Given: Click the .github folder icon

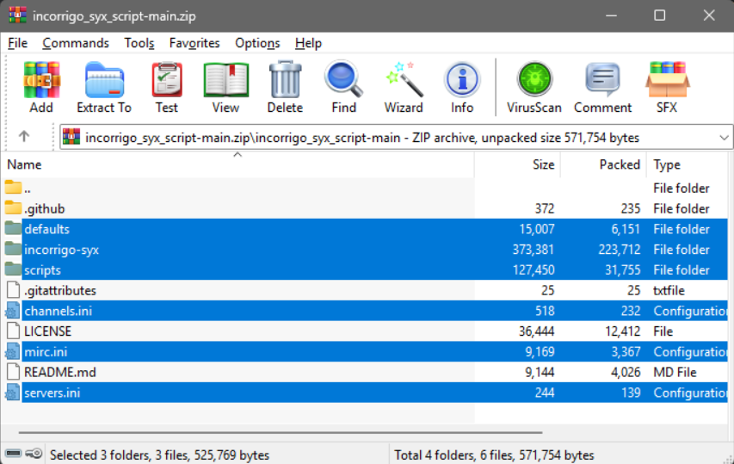Looking at the screenshot, I should coord(13,207).
